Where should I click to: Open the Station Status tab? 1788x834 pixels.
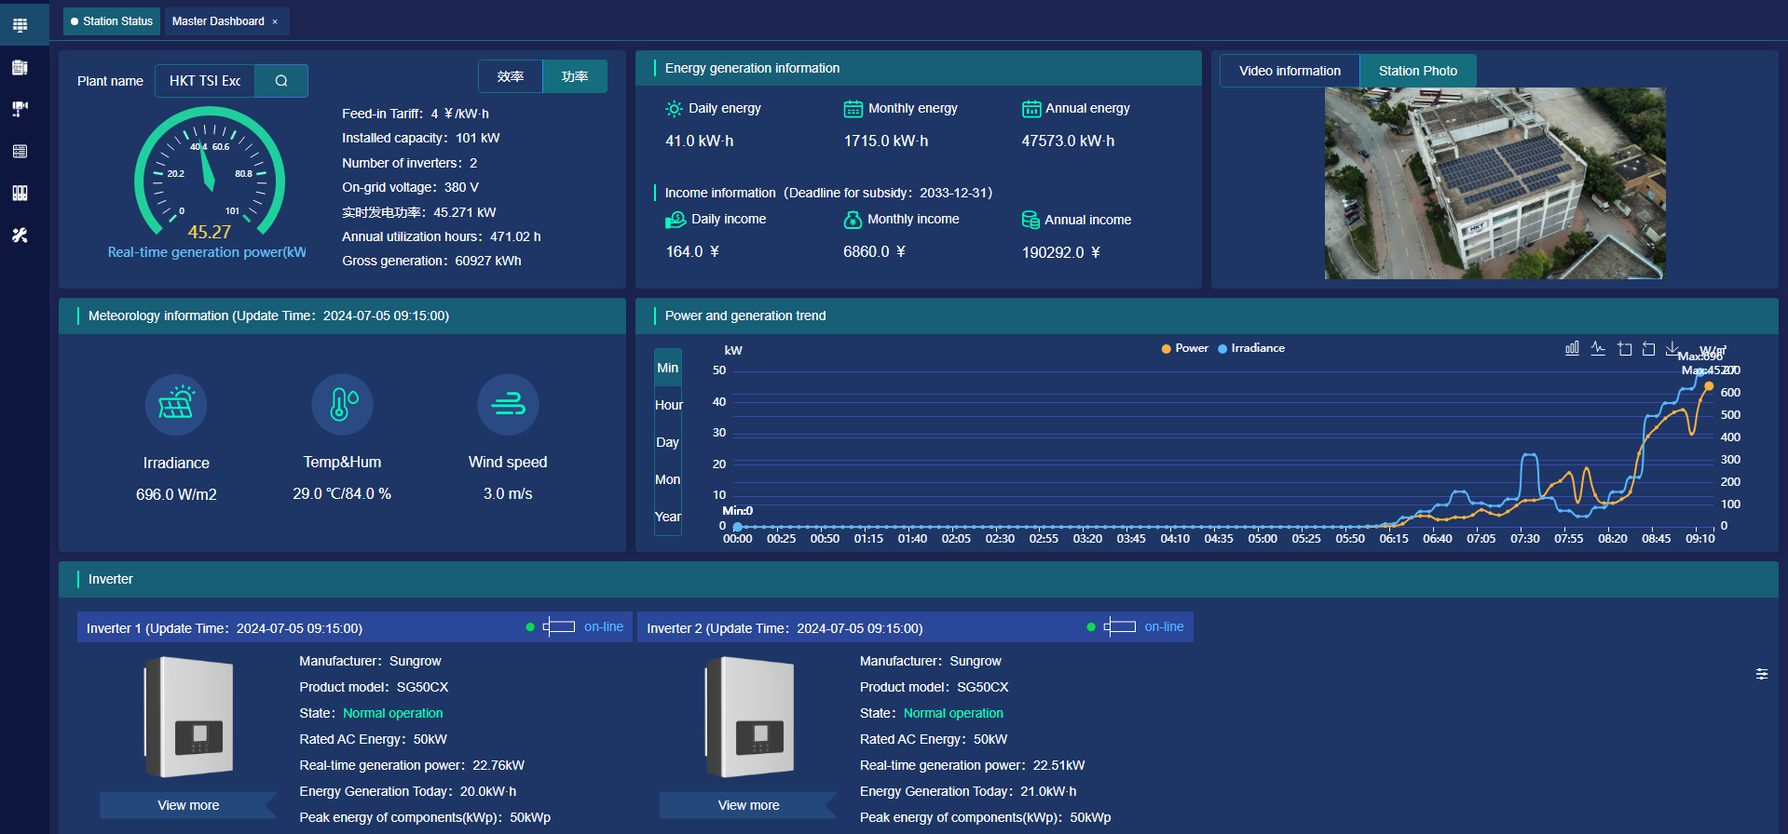coord(112,21)
